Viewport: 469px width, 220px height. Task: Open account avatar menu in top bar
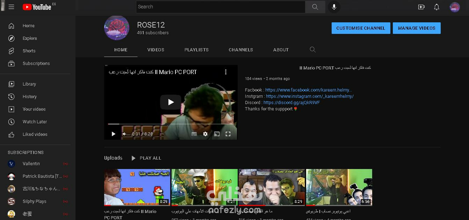[x=455, y=7]
